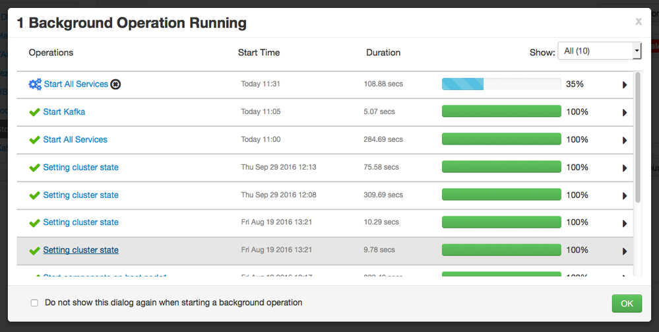659x332 pixels.
Task: Expand the Start Kafka operation details arrow
Action: pos(625,113)
